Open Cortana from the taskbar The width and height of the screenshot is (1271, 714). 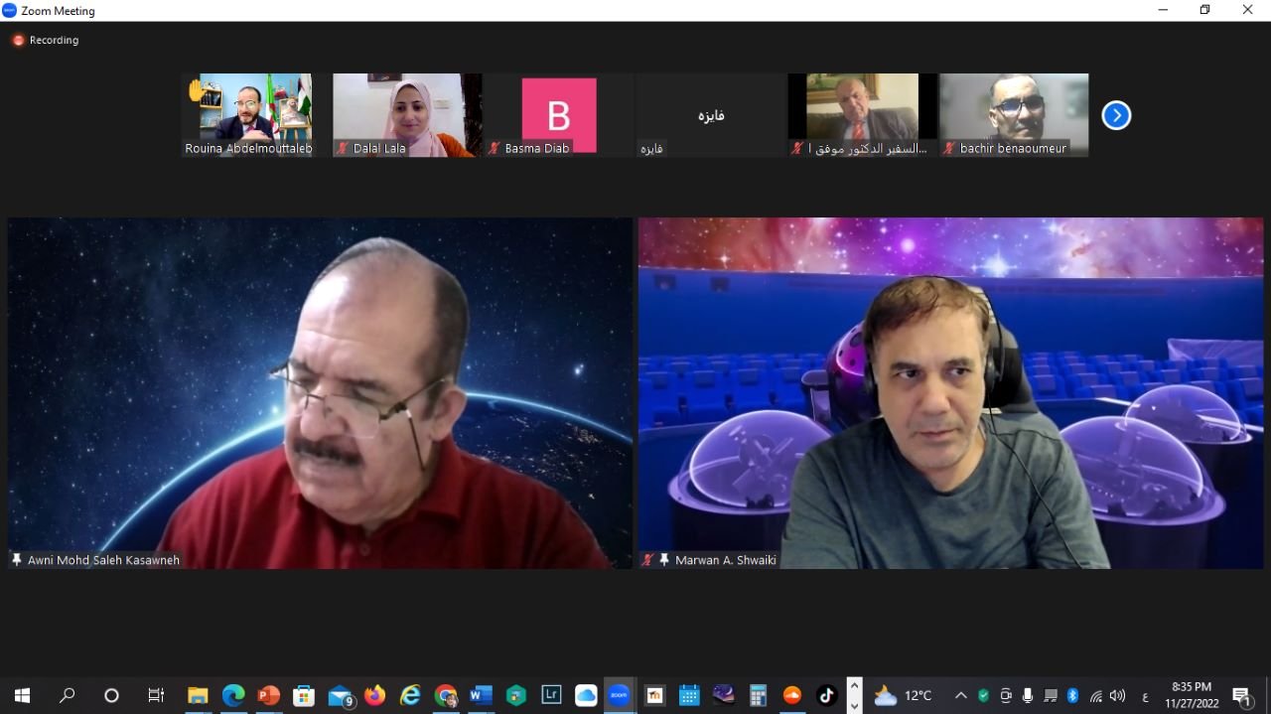[111, 695]
